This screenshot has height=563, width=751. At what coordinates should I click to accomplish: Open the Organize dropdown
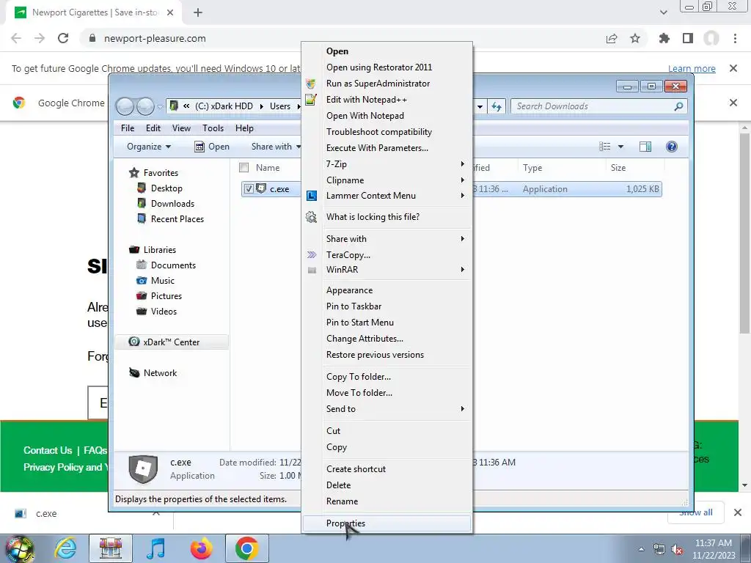[148, 147]
